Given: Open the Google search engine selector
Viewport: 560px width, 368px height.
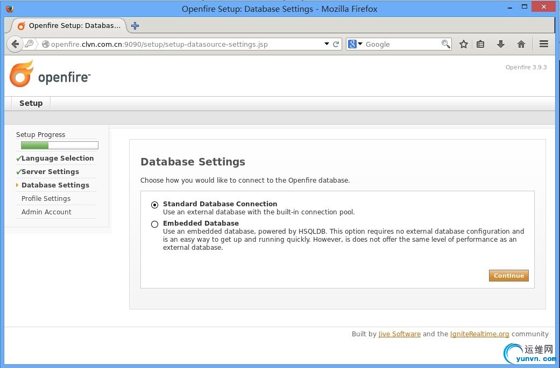Looking at the screenshot, I should [355, 44].
